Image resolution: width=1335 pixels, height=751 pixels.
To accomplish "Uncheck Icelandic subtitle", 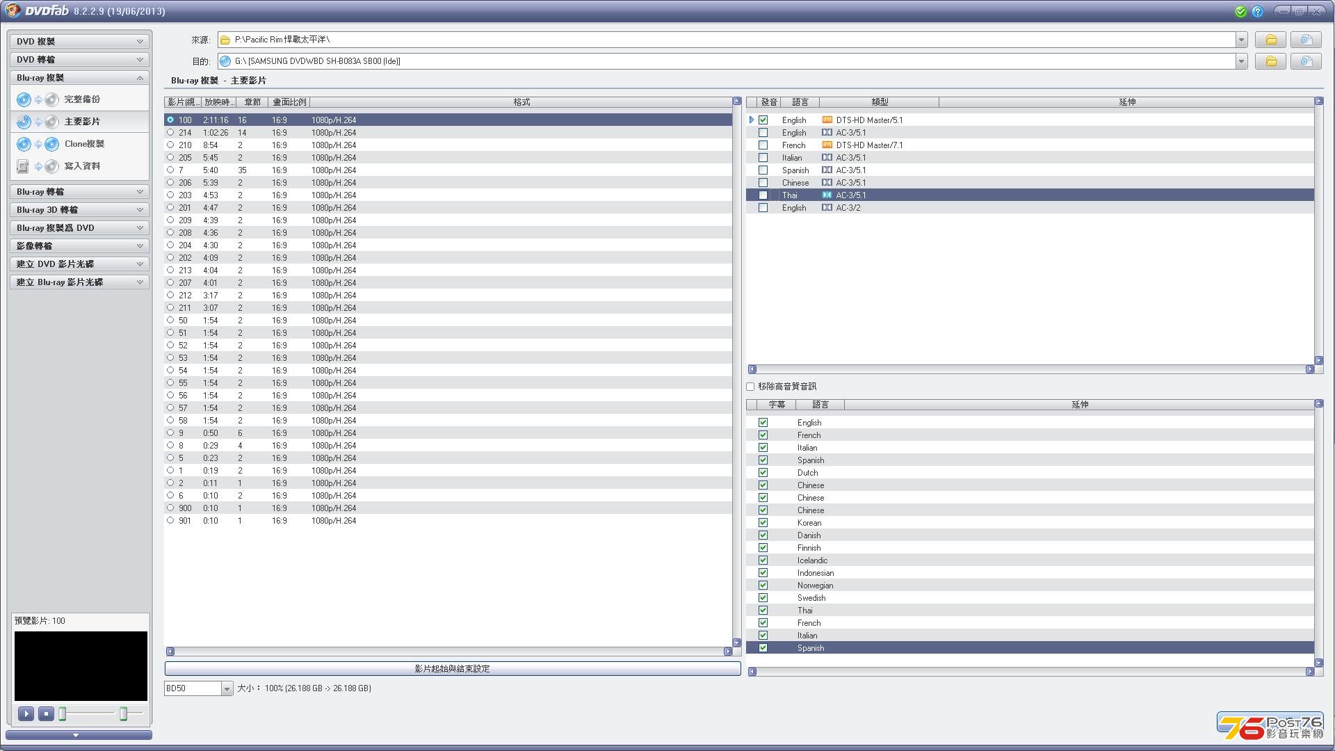I will coord(763,560).
